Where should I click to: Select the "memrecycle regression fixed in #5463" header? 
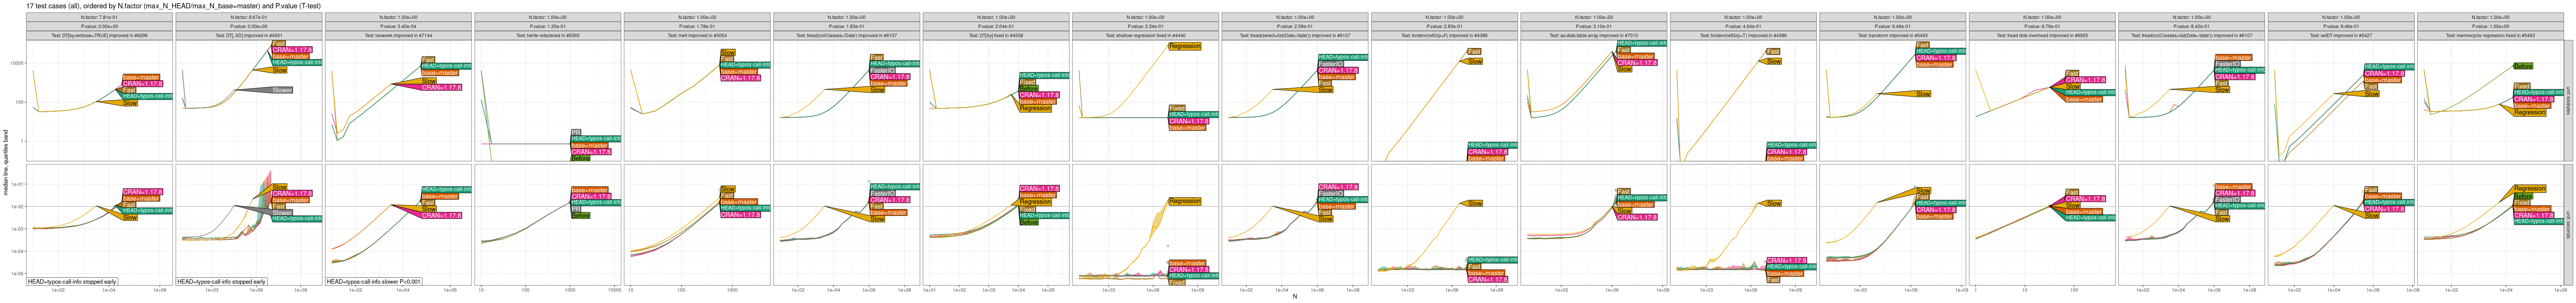point(2491,35)
